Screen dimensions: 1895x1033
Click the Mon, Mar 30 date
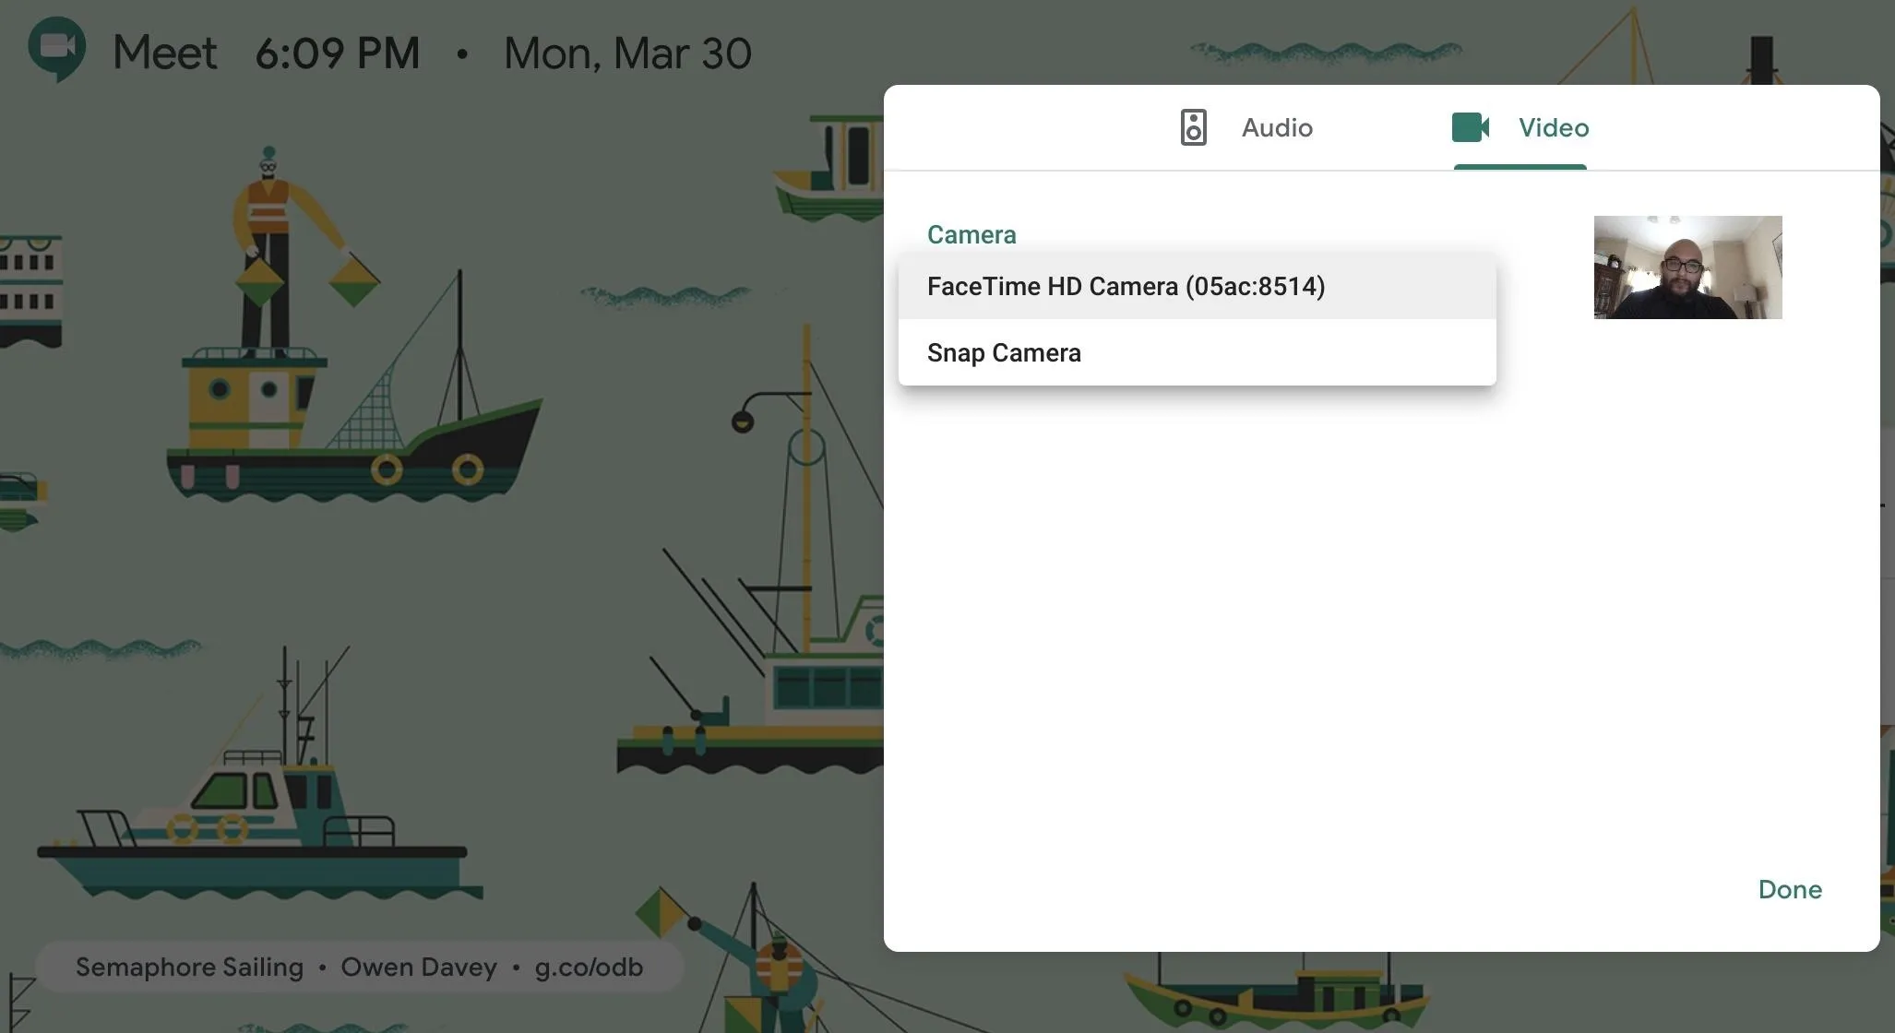point(627,53)
